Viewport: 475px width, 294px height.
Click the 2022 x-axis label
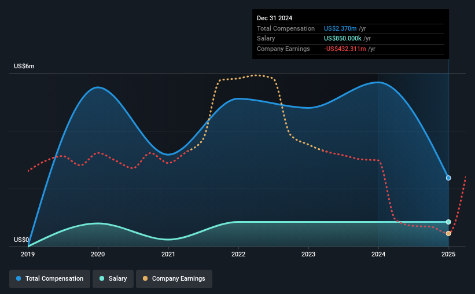tap(238, 254)
